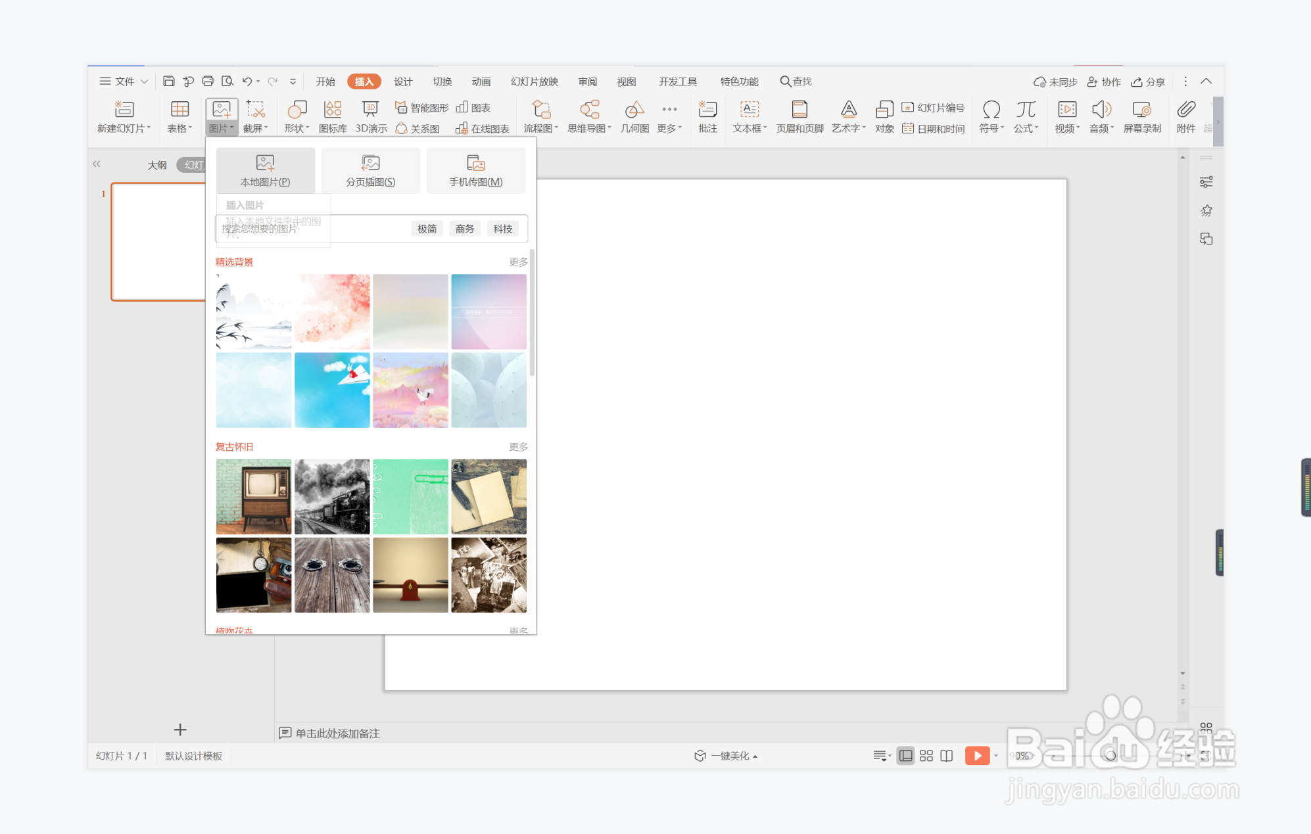
Task: Open Header and Footer (页眉和页脚)
Action: 799,116
